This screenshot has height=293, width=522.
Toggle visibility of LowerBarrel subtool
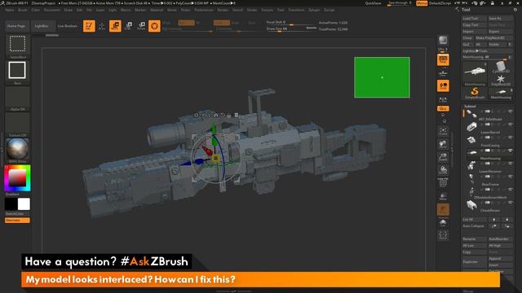click(511, 125)
